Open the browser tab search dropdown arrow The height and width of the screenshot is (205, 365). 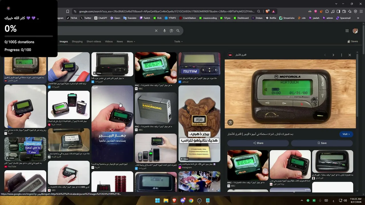[336, 4]
